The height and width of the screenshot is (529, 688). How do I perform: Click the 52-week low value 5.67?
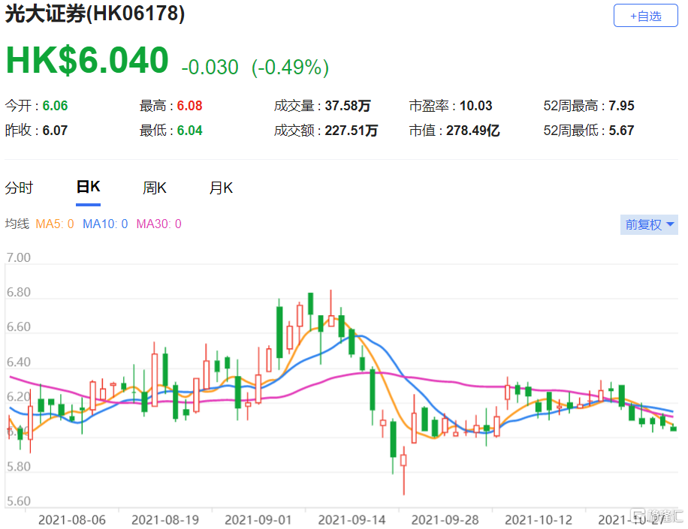(x=621, y=130)
